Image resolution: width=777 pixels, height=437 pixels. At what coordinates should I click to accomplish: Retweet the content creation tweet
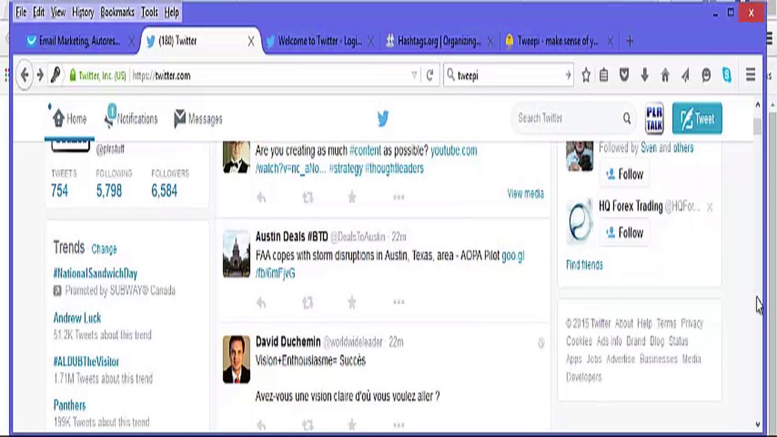tap(308, 197)
